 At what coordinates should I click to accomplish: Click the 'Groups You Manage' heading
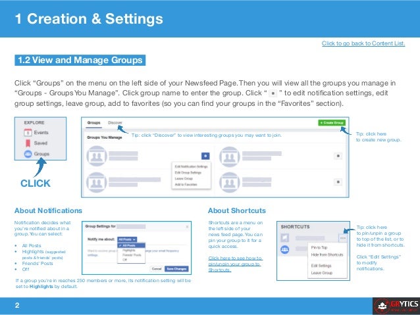point(105,137)
